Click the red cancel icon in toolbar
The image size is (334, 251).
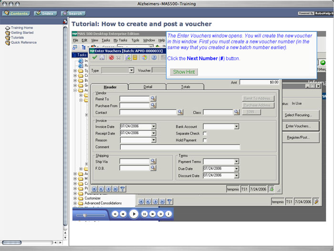[111, 58]
